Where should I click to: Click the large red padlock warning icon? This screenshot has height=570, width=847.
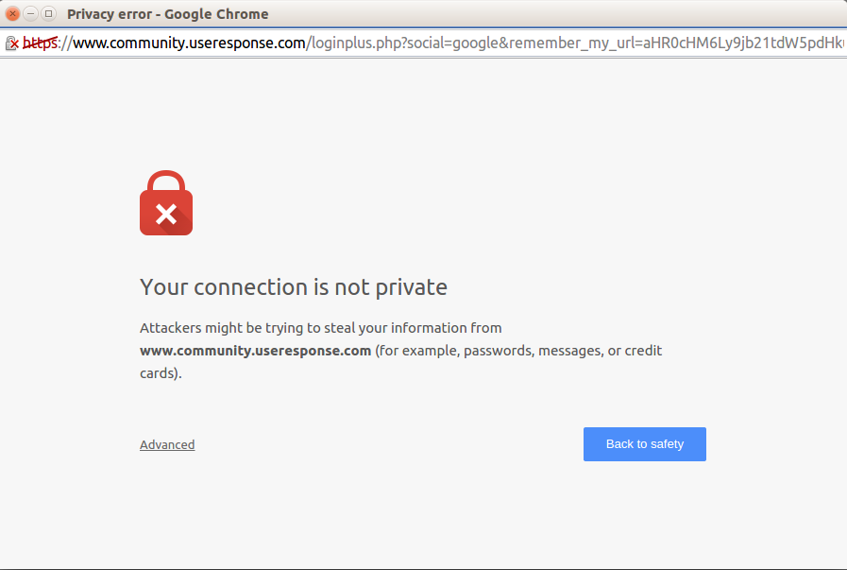click(166, 203)
